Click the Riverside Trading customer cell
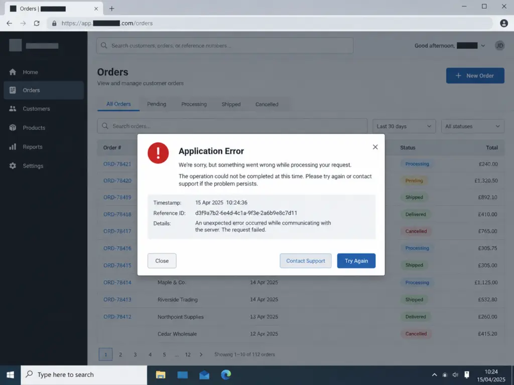Image resolution: width=514 pixels, height=385 pixels. point(178,300)
